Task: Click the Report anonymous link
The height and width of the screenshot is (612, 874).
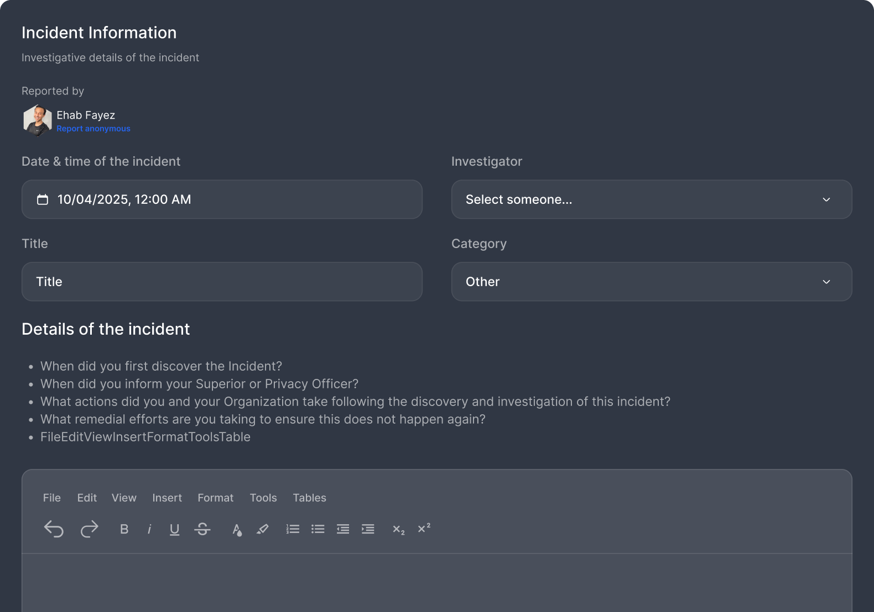Action: click(93, 129)
